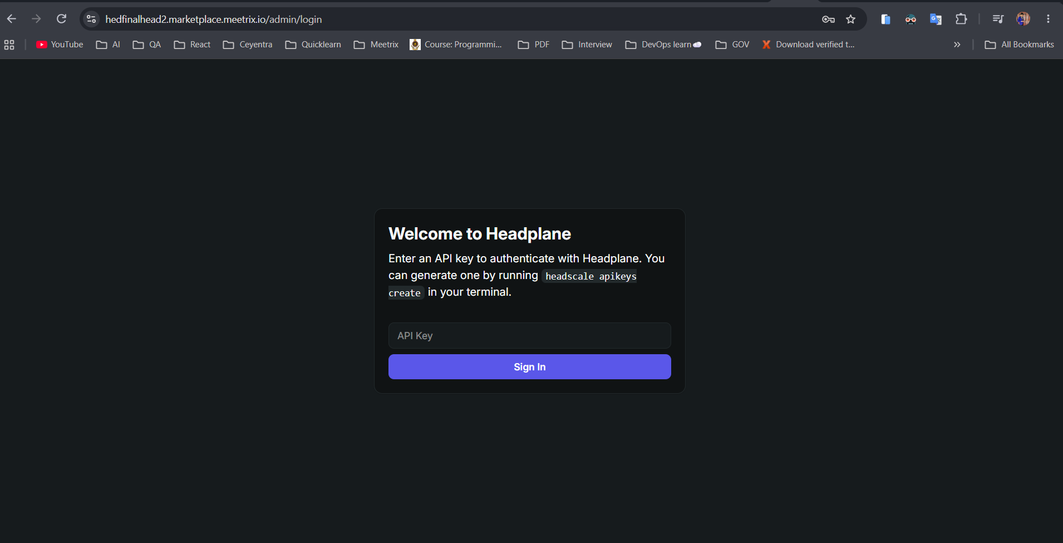Click the Sign In button
This screenshot has height=543, width=1063.
[530, 367]
